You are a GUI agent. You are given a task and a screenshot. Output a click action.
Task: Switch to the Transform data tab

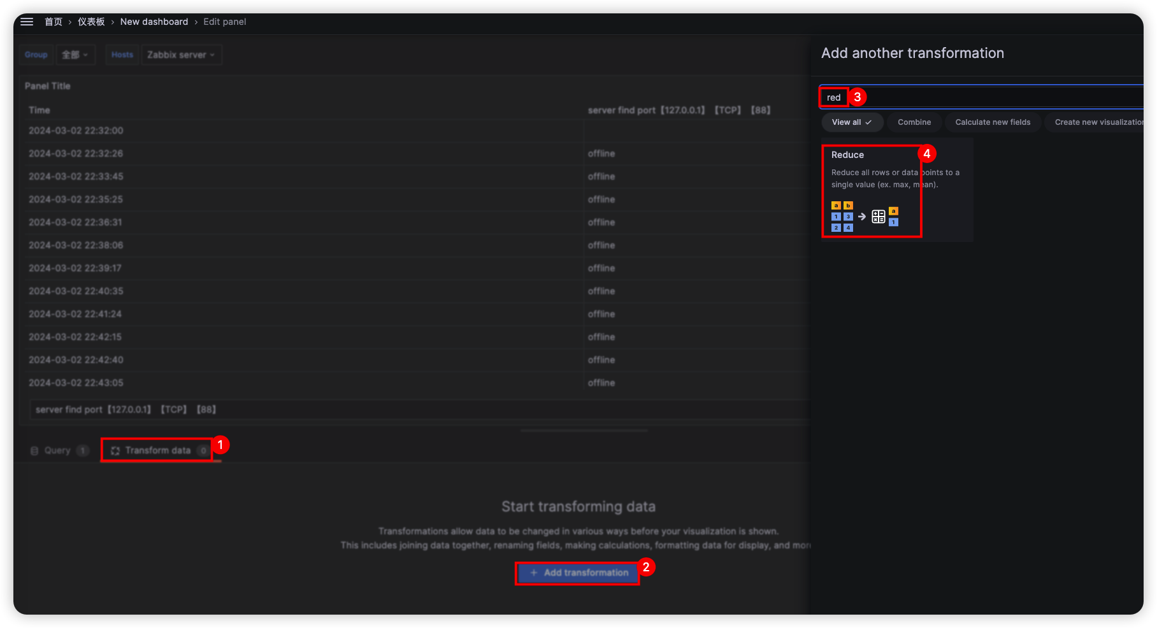pyautogui.click(x=157, y=451)
